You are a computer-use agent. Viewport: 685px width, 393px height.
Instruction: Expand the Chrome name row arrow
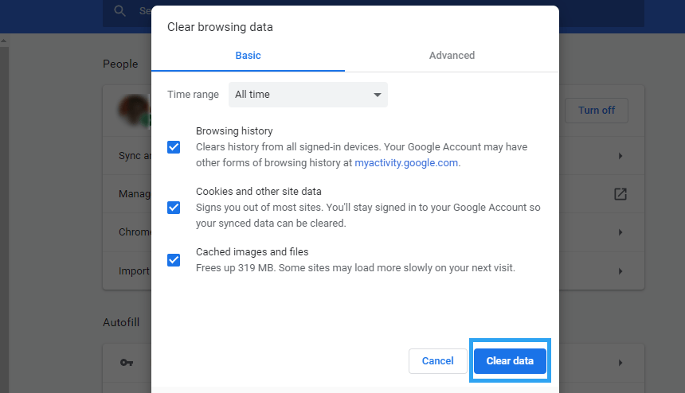pyautogui.click(x=620, y=232)
